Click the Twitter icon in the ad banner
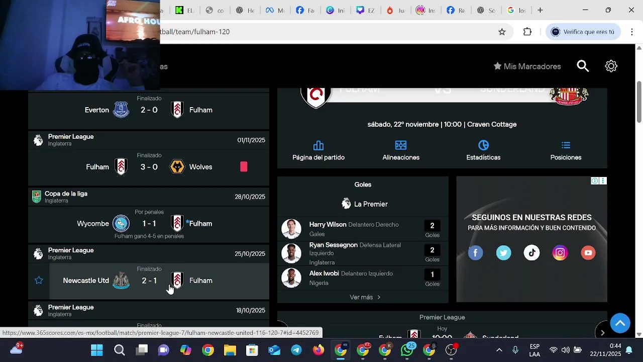This screenshot has height=362, width=643. [x=504, y=253]
